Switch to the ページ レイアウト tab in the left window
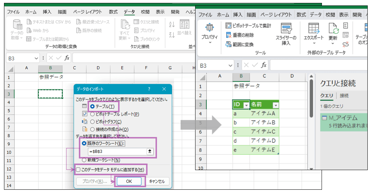371x193 pixels. 87,12
